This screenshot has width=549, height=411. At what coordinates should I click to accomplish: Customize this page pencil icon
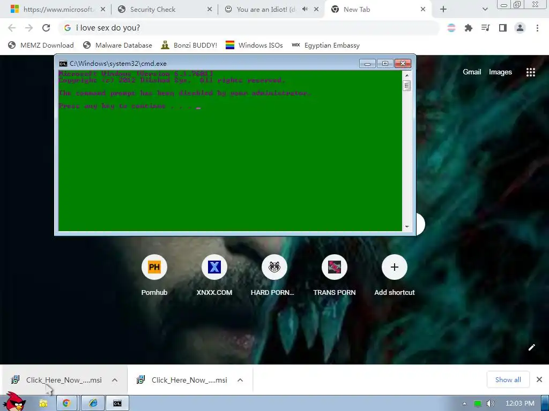coord(531,347)
